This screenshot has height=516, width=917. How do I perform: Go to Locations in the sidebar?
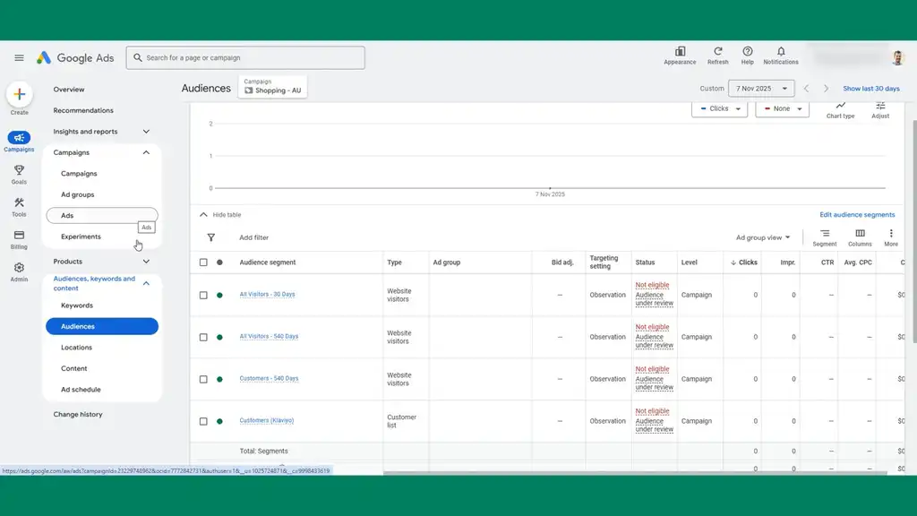pyautogui.click(x=76, y=348)
